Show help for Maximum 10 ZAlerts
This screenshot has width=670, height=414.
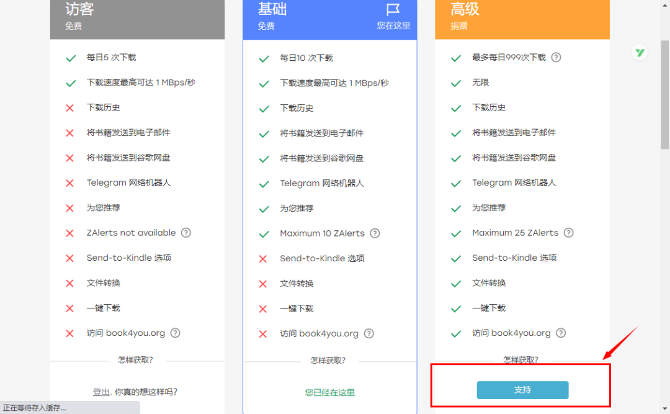pyautogui.click(x=375, y=233)
